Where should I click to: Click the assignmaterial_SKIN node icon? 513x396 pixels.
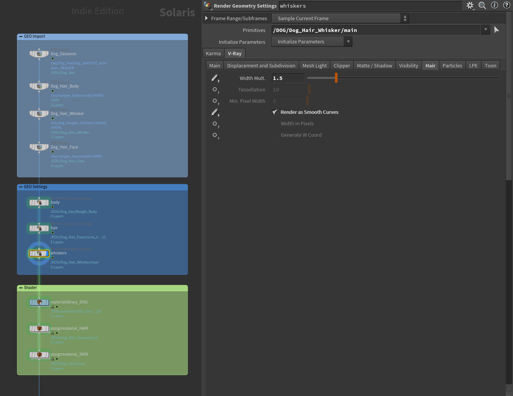(x=39, y=355)
